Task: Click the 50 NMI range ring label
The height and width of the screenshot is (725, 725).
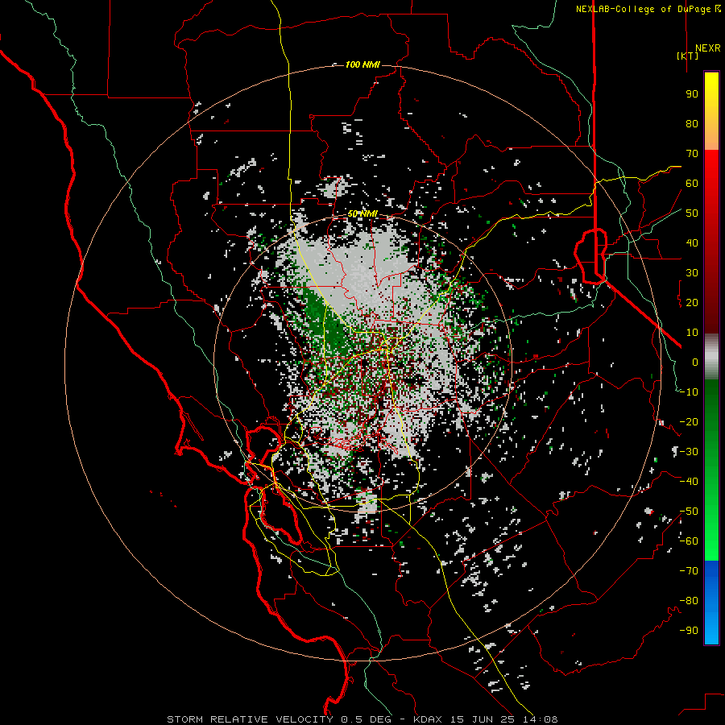Action: pos(362,213)
